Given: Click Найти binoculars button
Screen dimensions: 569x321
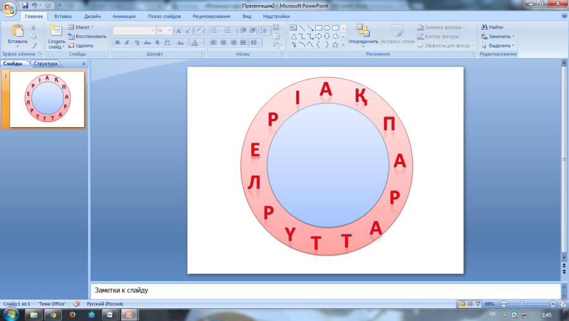Looking at the screenshot, I should tap(492, 27).
